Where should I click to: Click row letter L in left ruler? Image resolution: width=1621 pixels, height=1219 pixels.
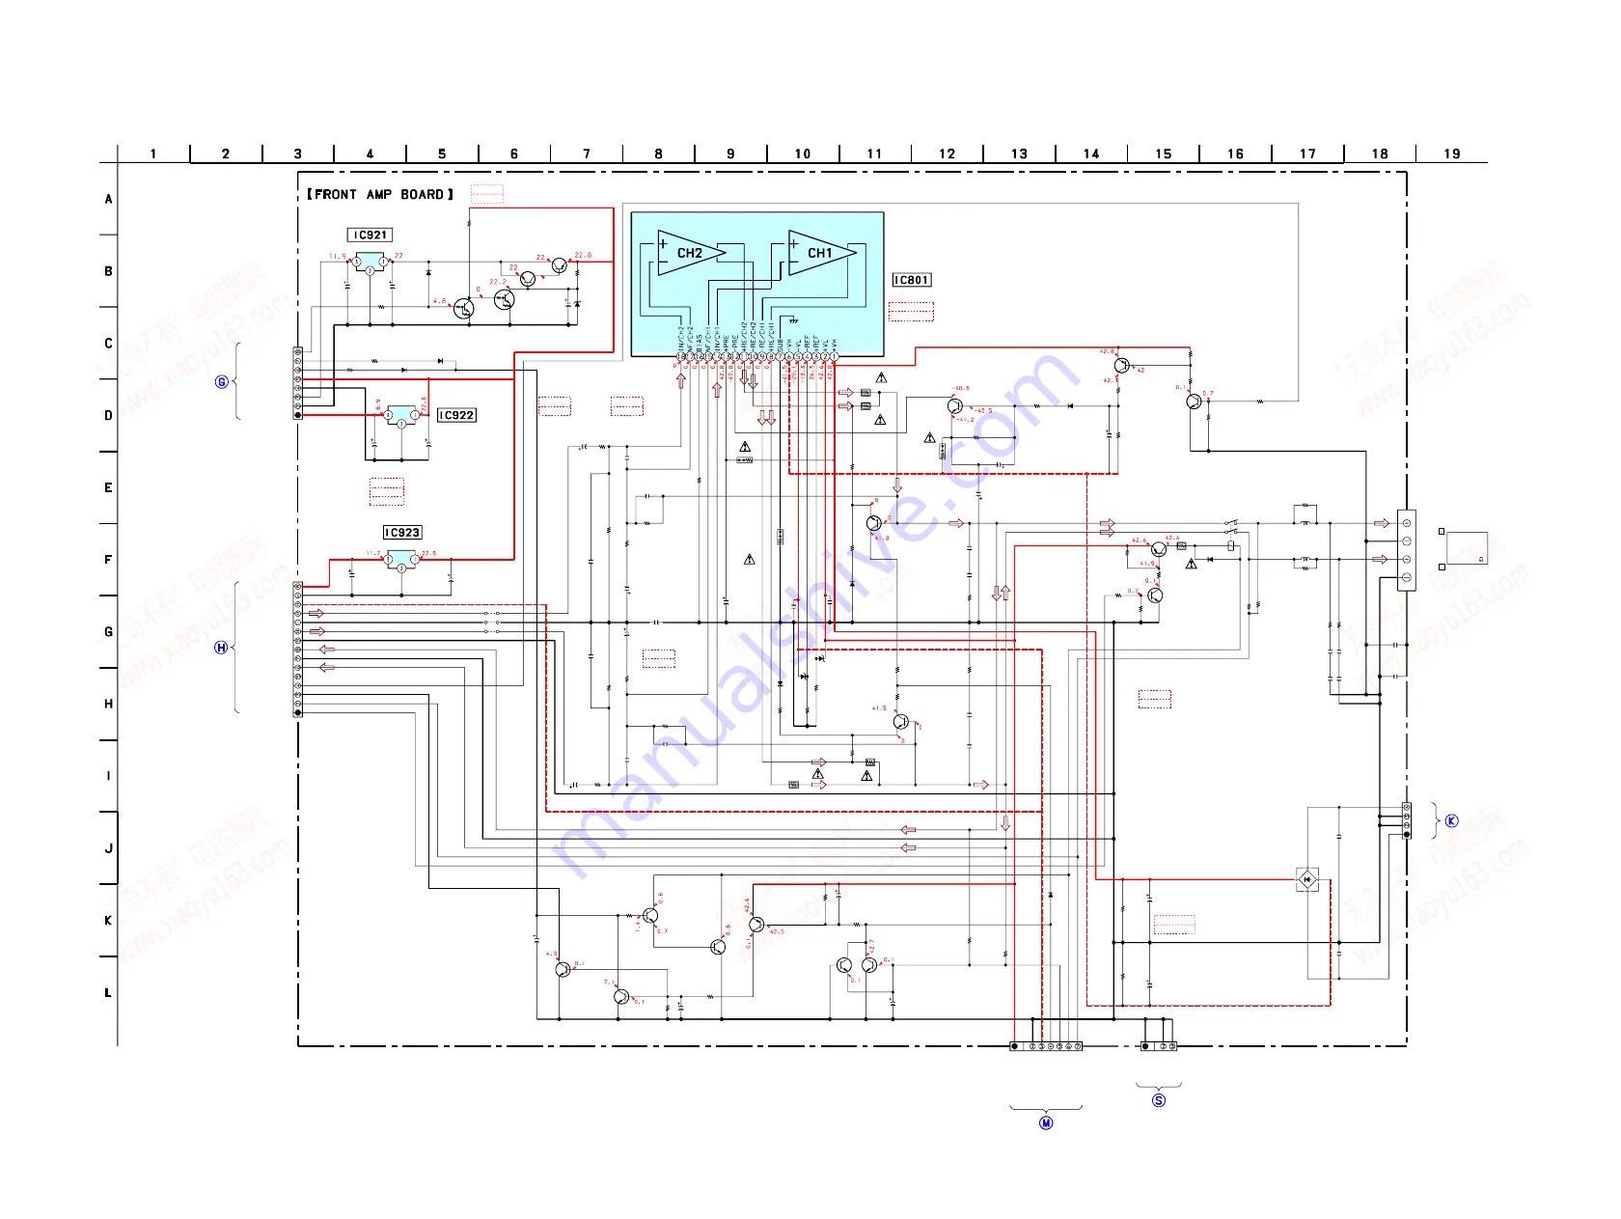click(108, 992)
